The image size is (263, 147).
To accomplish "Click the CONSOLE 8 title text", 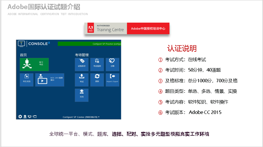I will (39, 44).
